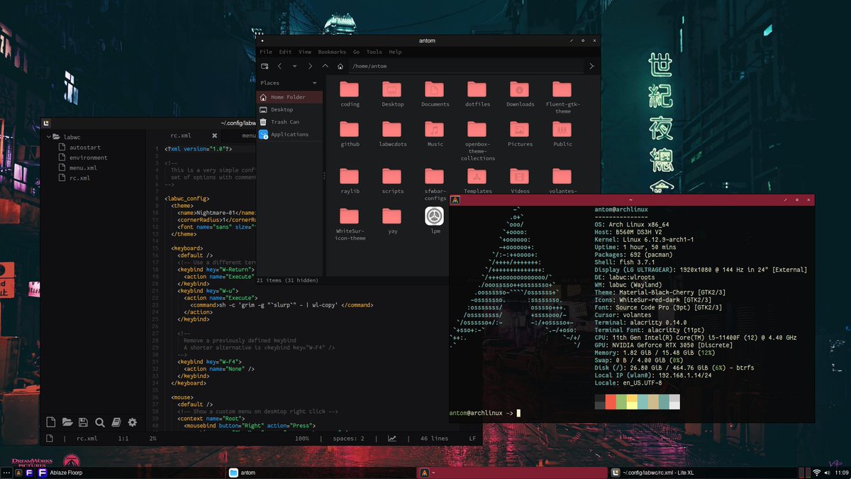Open autostart file in Lite XL tree

tap(84, 147)
